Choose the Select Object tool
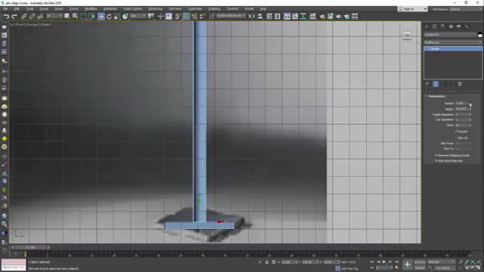The width and height of the screenshot is (484, 272). pos(67,17)
